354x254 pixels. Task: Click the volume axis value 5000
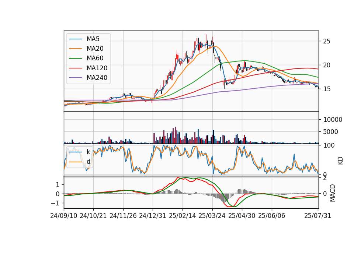click(330, 132)
